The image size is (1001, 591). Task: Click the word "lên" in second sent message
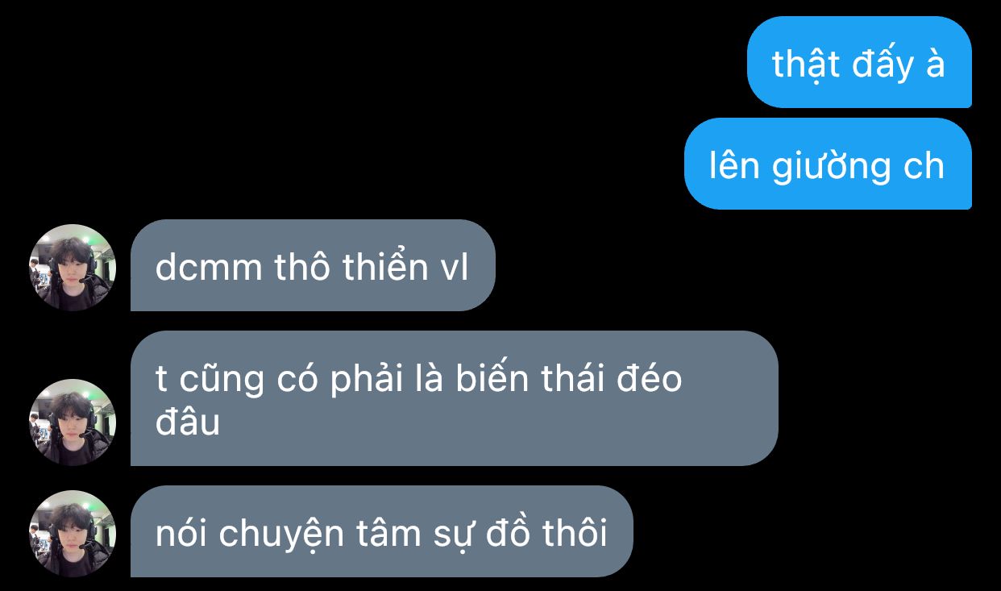tap(735, 165)
